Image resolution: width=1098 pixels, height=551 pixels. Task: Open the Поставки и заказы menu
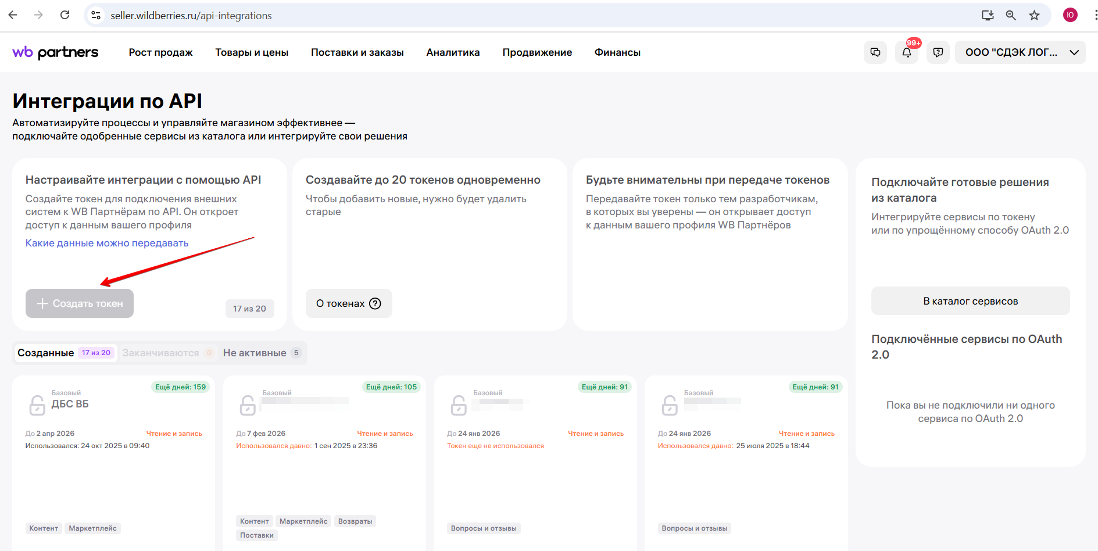click(x=357, y=52)
